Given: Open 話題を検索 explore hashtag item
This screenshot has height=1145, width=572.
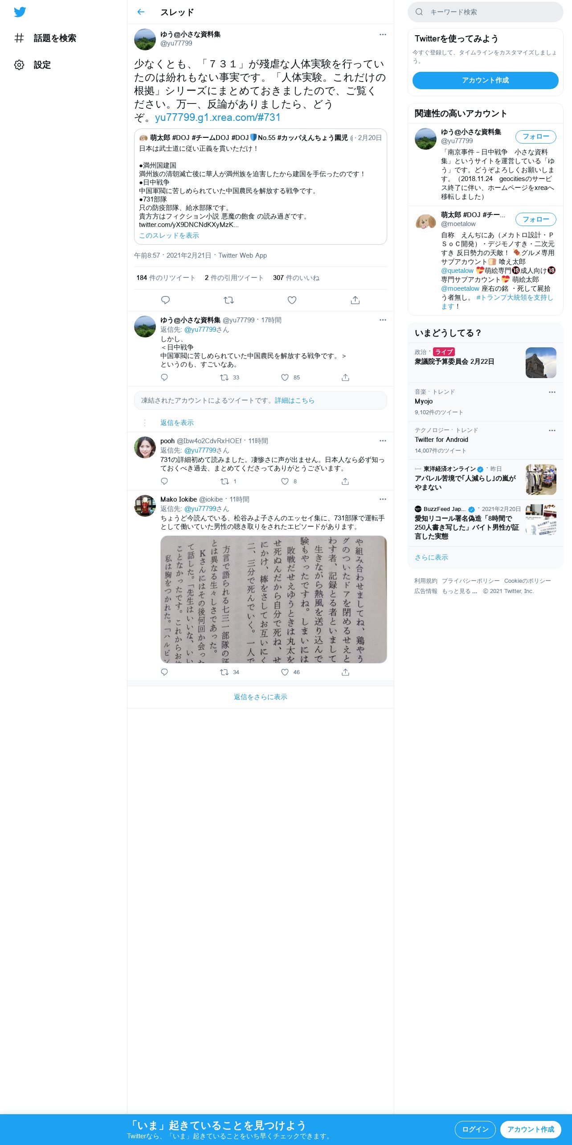Looking at the screenshot, I should pos(45,38).
